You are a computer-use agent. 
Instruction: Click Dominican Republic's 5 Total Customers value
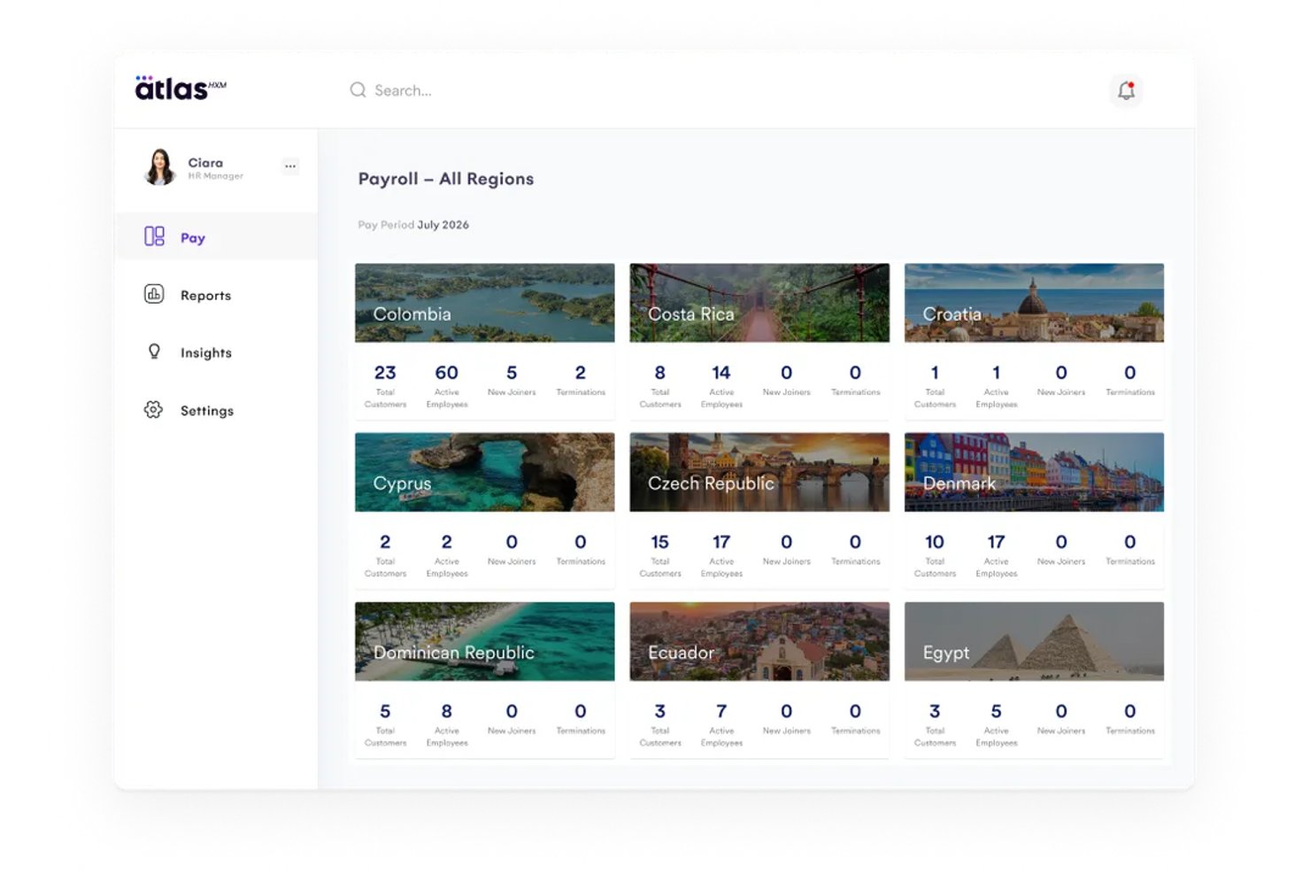(x=385, y=711)
